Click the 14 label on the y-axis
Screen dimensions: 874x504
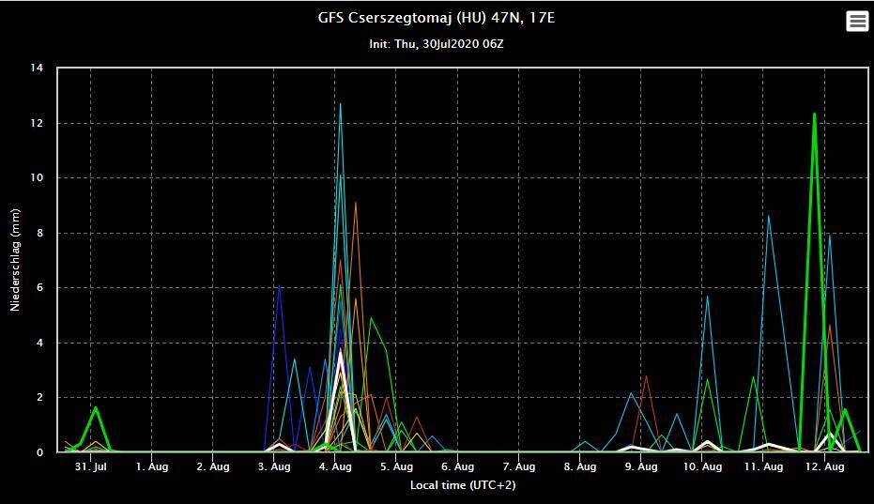38,69
